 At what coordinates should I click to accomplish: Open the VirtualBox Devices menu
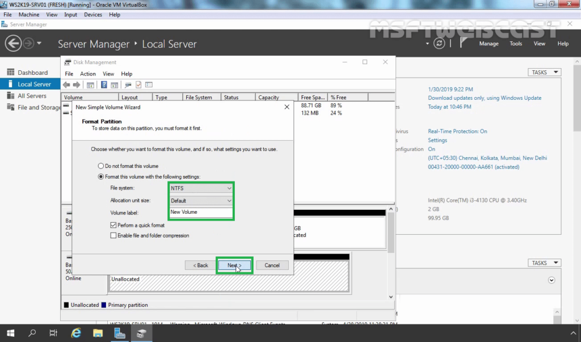[93, 14]
